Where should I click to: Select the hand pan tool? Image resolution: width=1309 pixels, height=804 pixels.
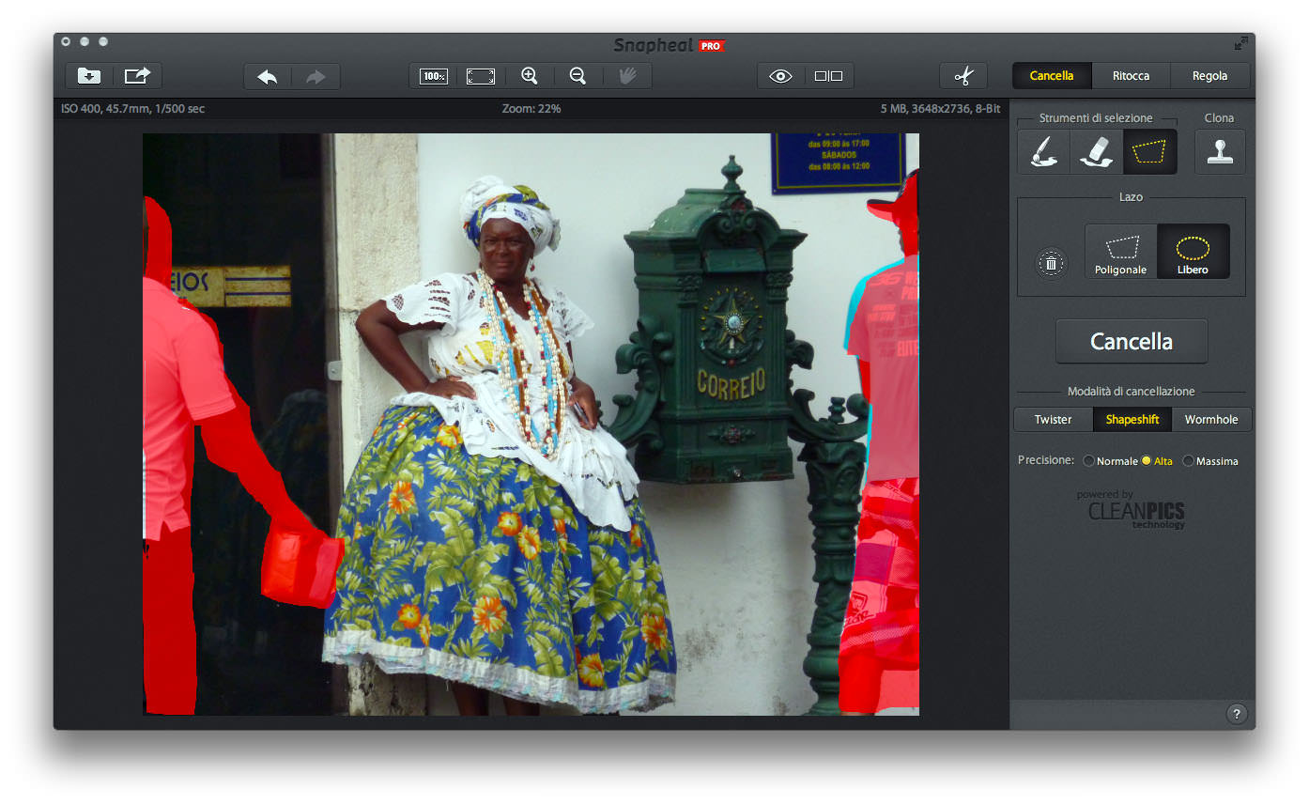(x=627, y=76)
